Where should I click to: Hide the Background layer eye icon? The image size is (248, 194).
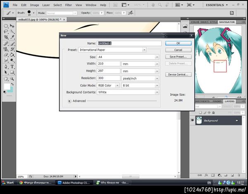pos(192,120)
